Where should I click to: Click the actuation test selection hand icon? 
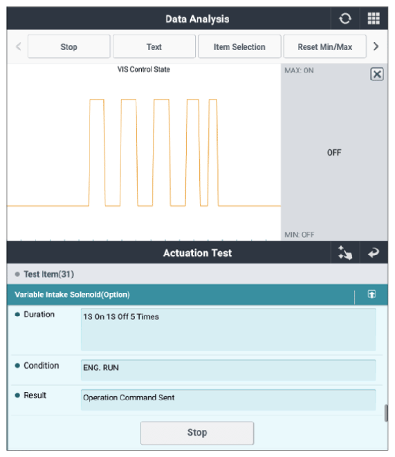tap(345, 252)
